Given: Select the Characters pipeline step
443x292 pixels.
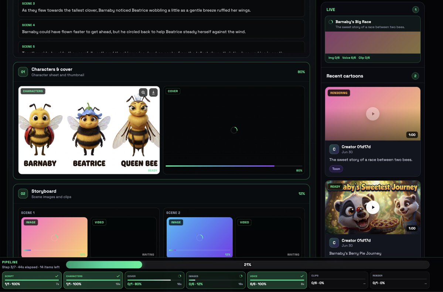Looking at the screenshot, I should point(93,280).
